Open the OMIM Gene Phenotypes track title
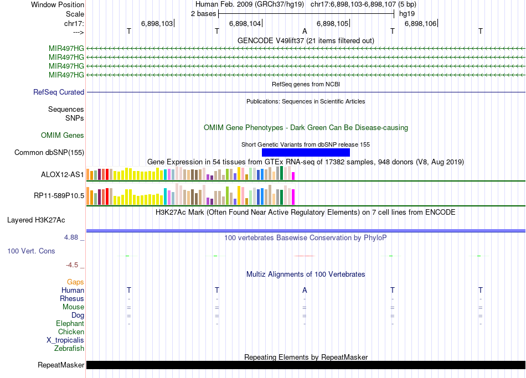Screen dimensions: 526x378 (x=306, y=127)
